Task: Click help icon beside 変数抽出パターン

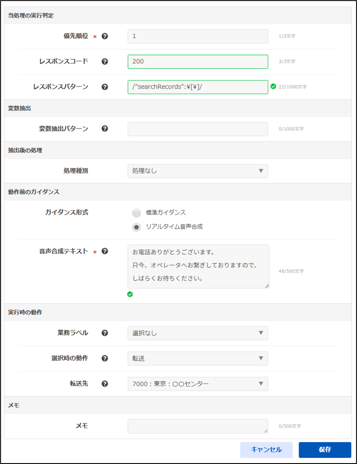Action: 104,129
